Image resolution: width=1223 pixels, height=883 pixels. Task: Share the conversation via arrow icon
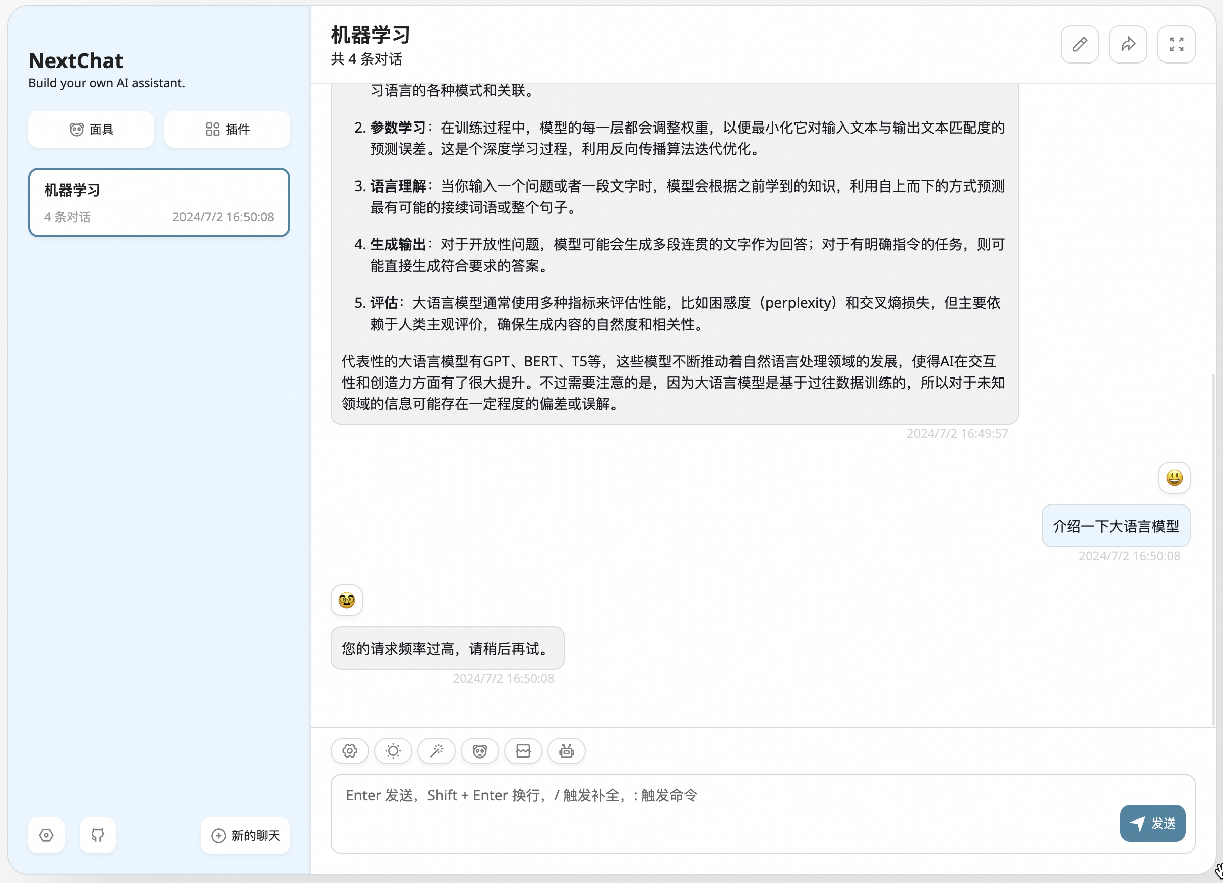click(1128, 44)
